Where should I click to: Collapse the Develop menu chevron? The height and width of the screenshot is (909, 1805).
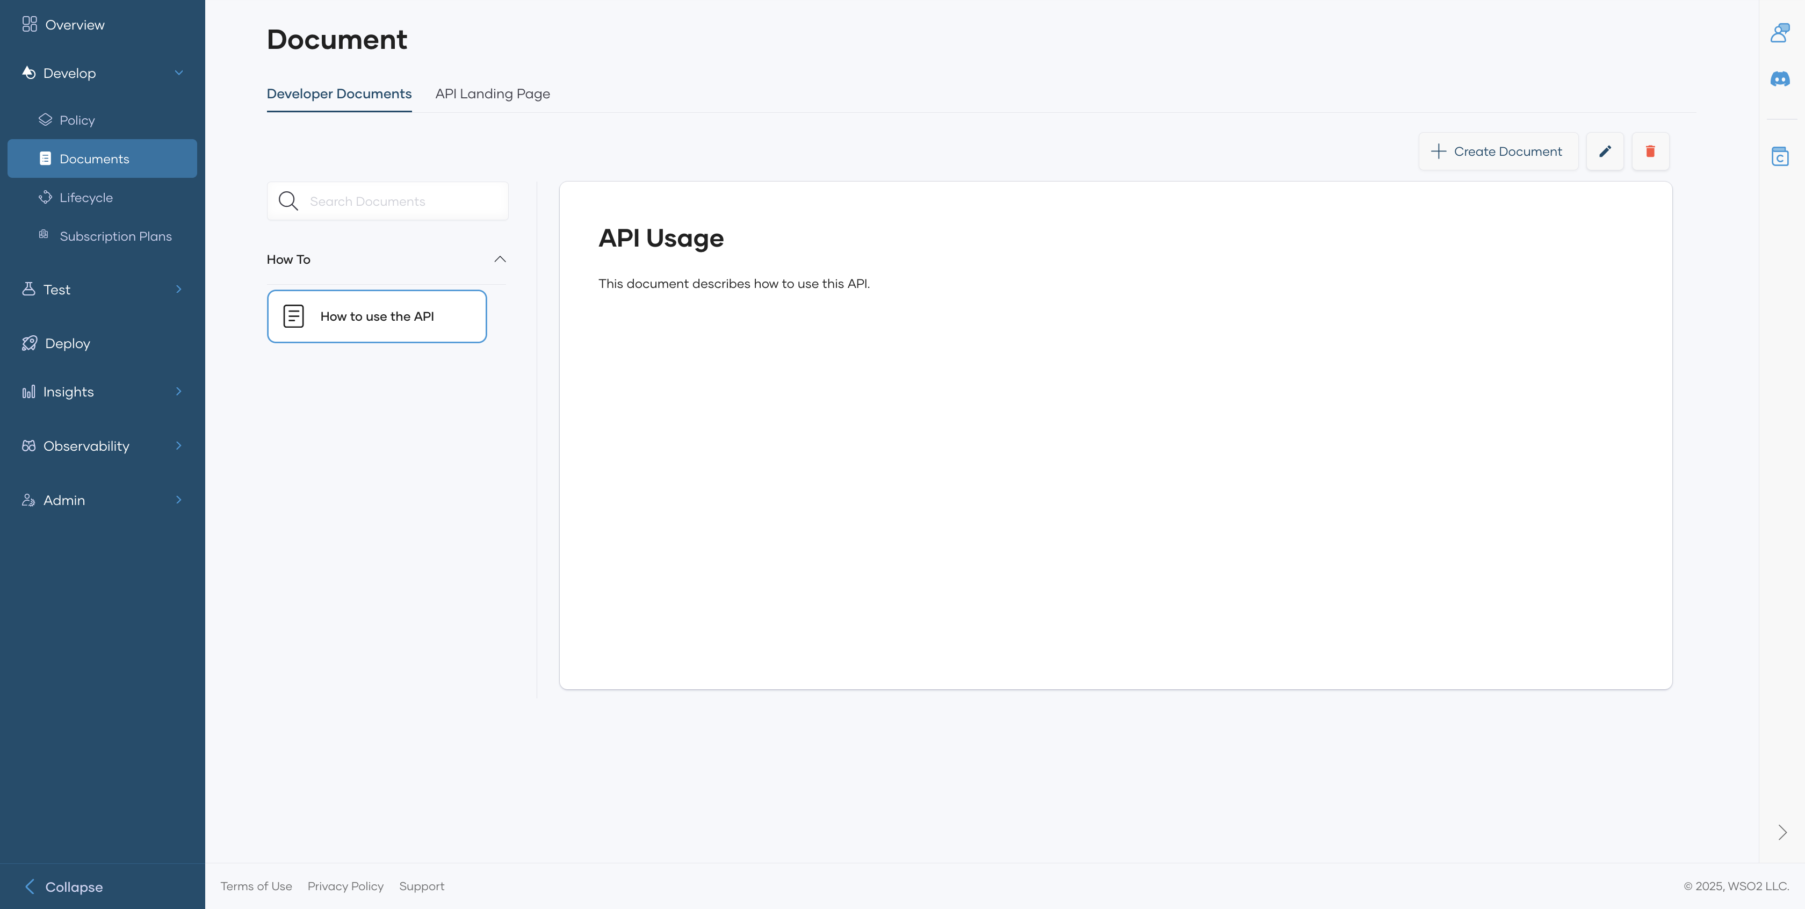179,73
